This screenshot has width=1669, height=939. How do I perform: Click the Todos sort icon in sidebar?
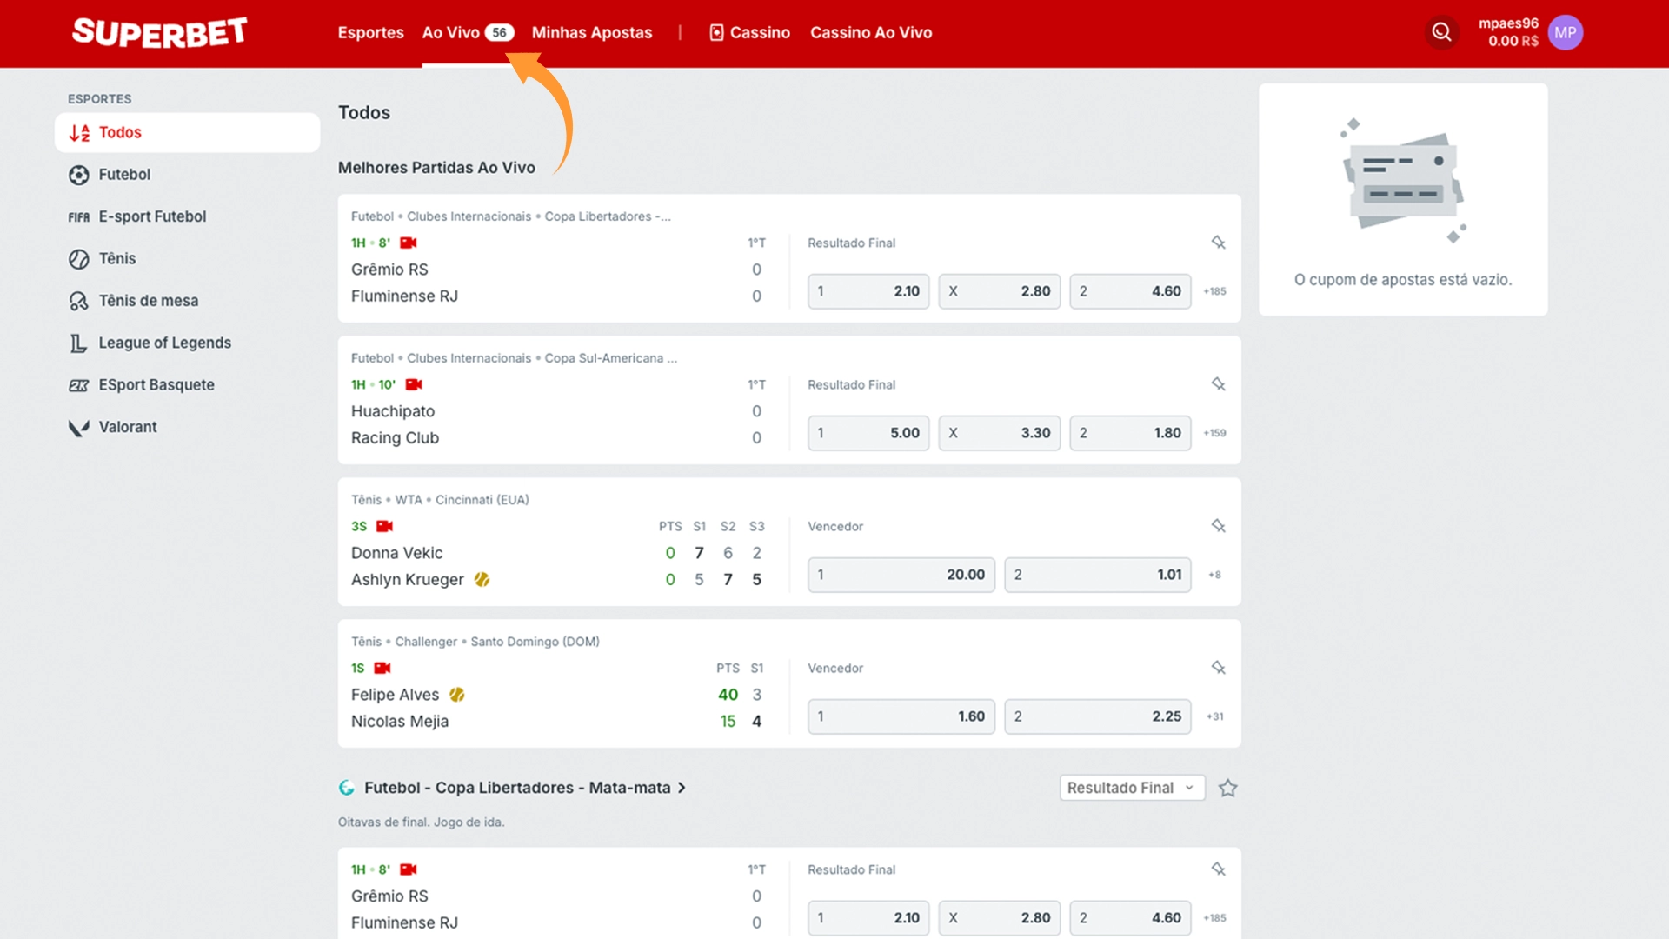(x=79, y=133)
